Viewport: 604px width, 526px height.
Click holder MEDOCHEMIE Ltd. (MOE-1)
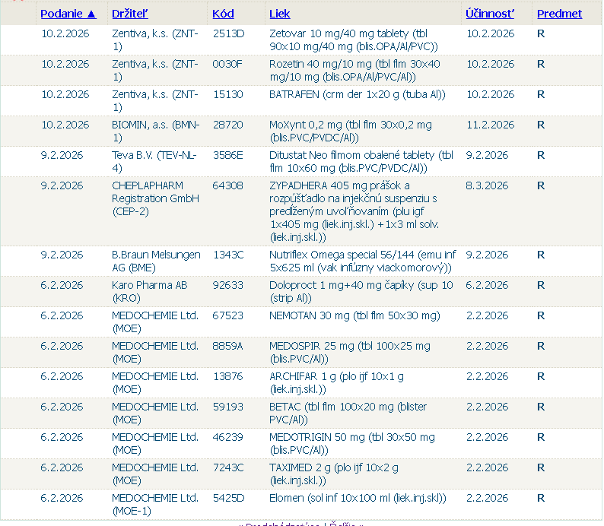coord(155,505)
